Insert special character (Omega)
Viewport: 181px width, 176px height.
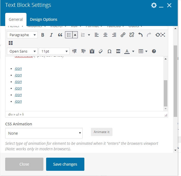click(109, 51)
